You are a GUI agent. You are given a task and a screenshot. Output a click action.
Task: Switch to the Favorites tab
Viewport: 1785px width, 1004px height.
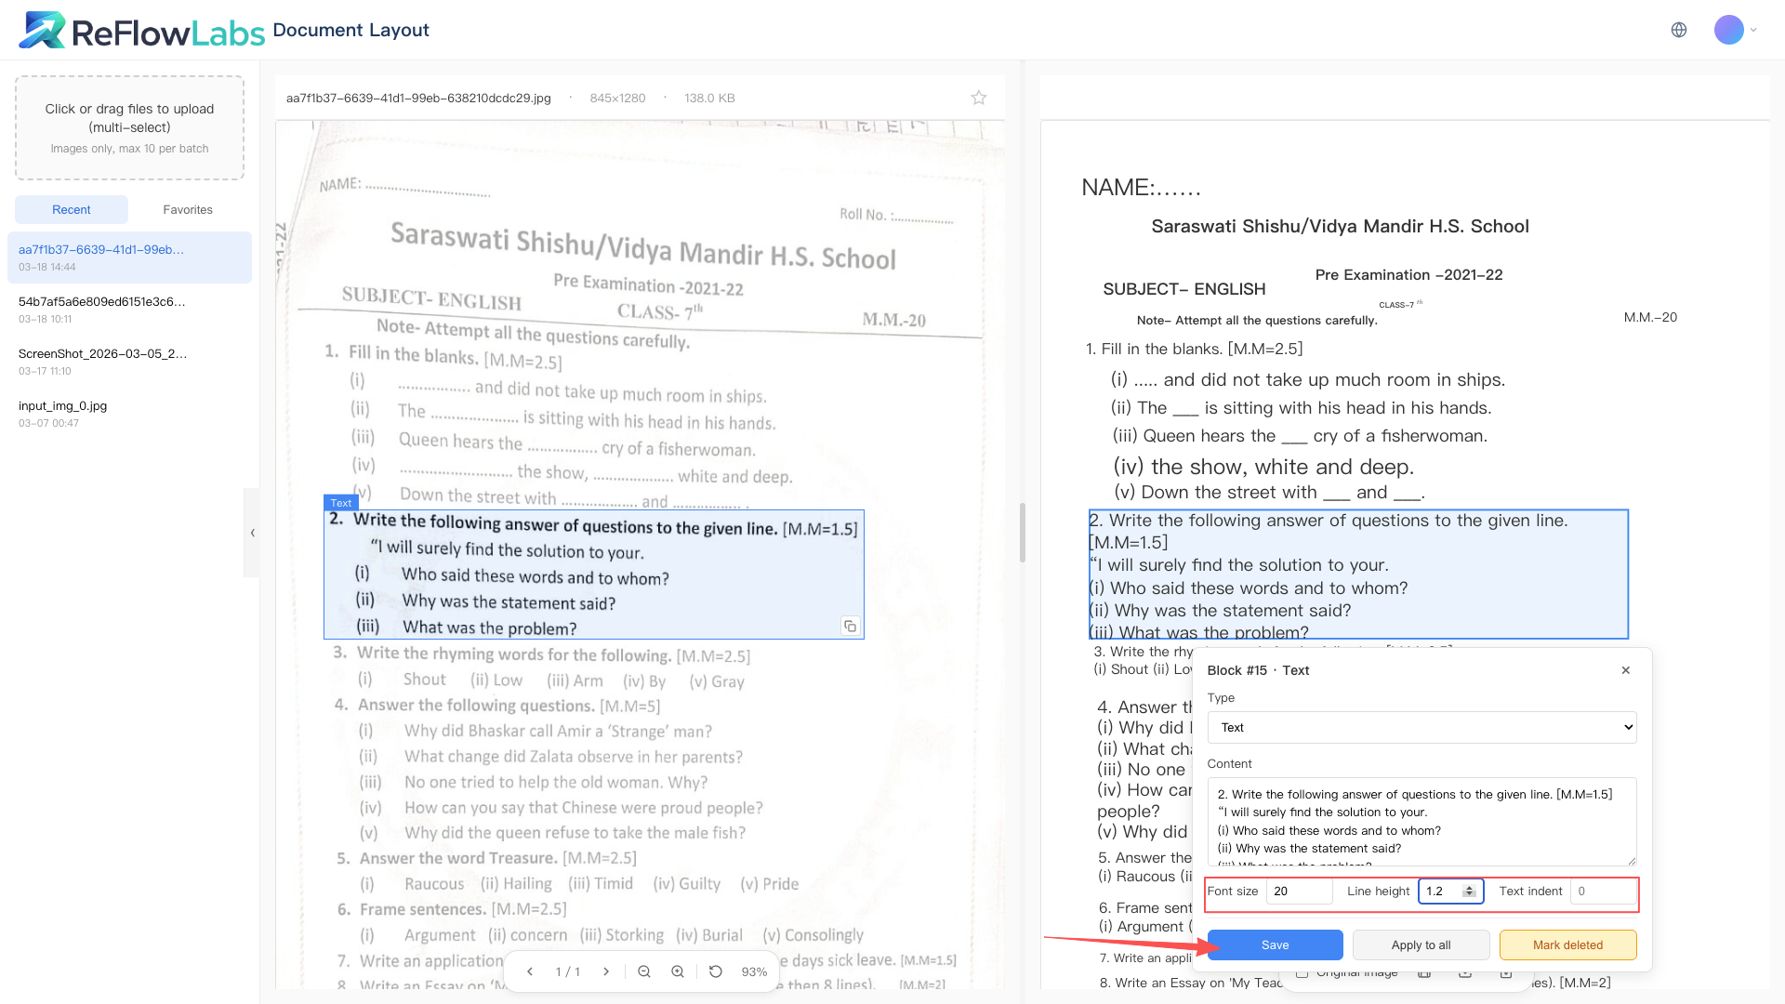pos(188,209)
